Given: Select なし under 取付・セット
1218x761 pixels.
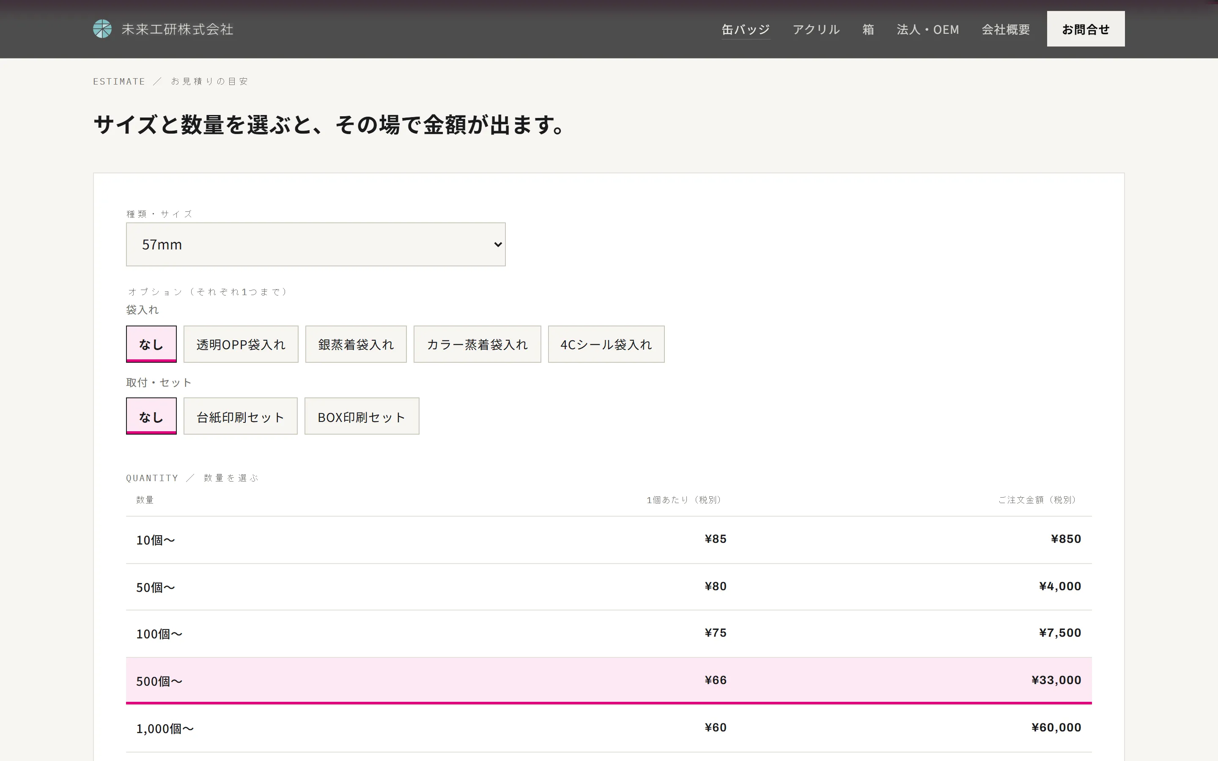Looking at the screenshot, I should pos(151,416).
